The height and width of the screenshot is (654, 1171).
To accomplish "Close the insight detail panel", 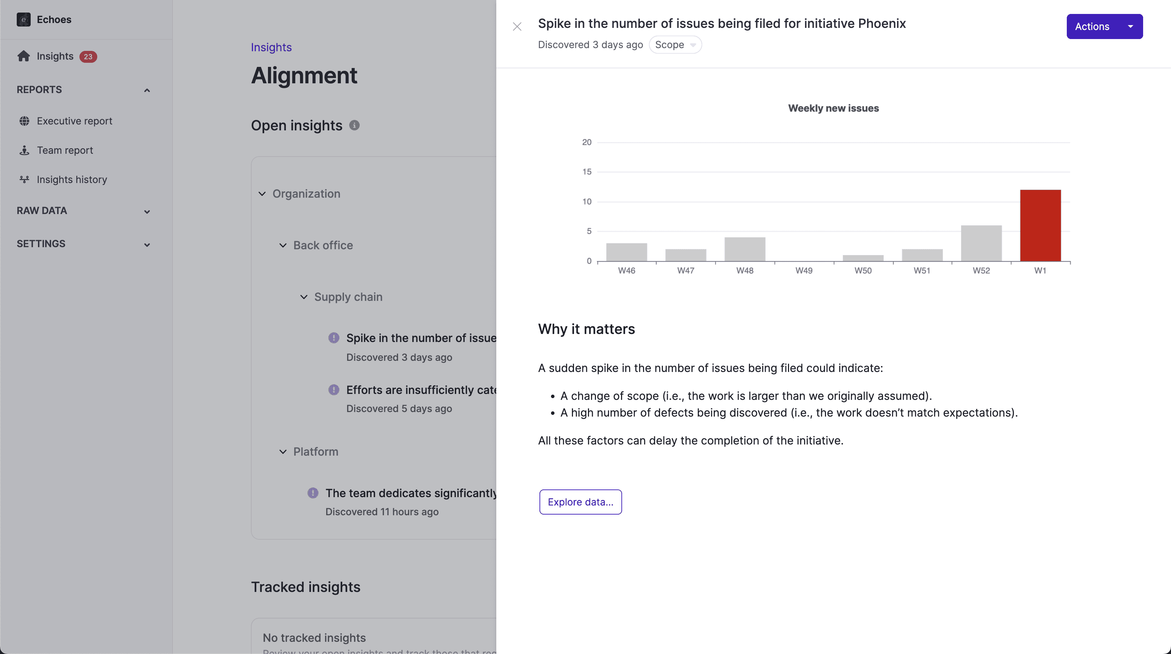I will pyautogui.click(x=517, y=26).
